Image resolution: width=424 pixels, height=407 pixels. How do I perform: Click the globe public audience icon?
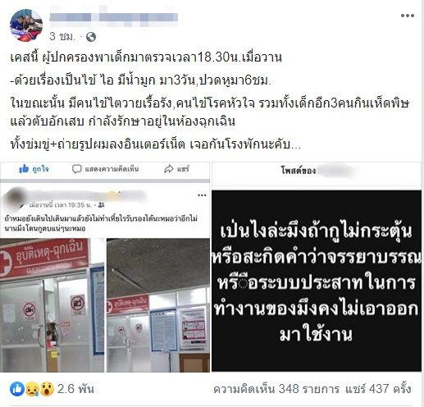tap(91, 37)
